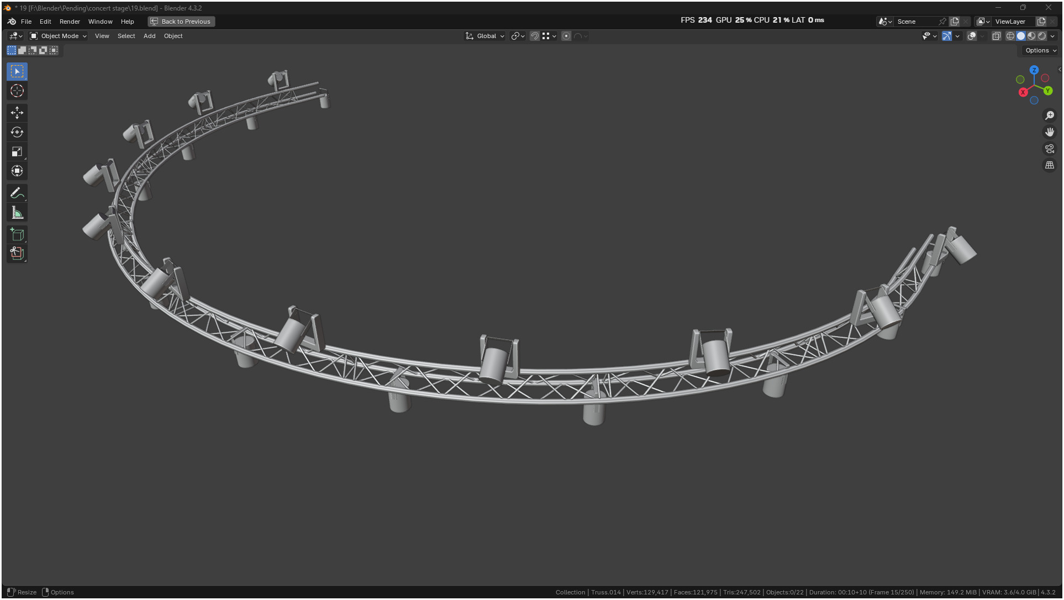Select the 3D Cursor tool

click(x=17, y=91)
